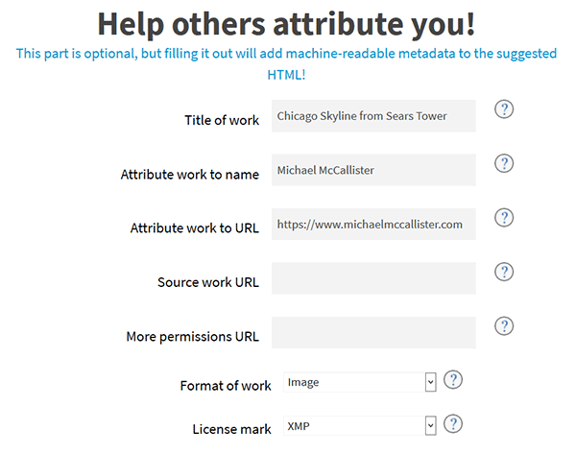
Task: Show help for Source work URL
Action: click(x=504, y=273)
